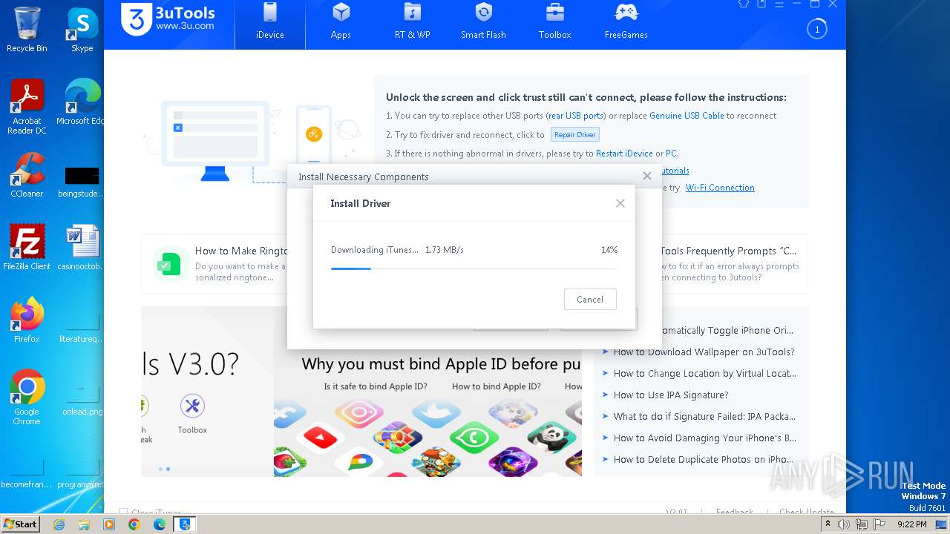The height and width of the screenshot is (534, 950).
Task: Select the second banner page dot
Action: [x=168, y=469]
